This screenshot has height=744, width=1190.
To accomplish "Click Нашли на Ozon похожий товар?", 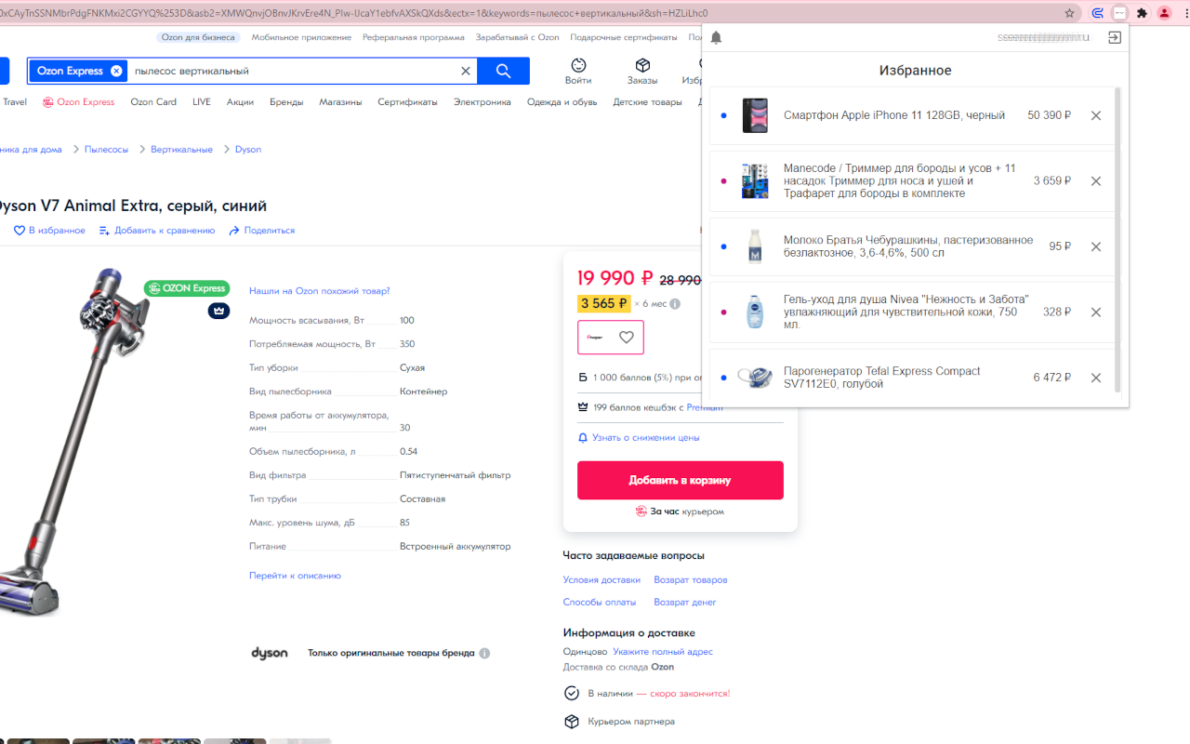I will click(x=320, y=291).
